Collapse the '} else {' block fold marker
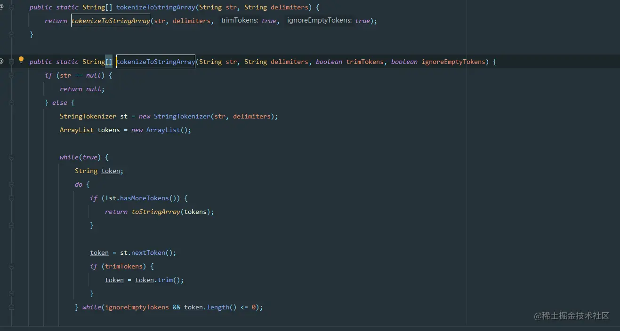Image resolution: width=620 pixels, height=331 pixels. pos(11,102)
